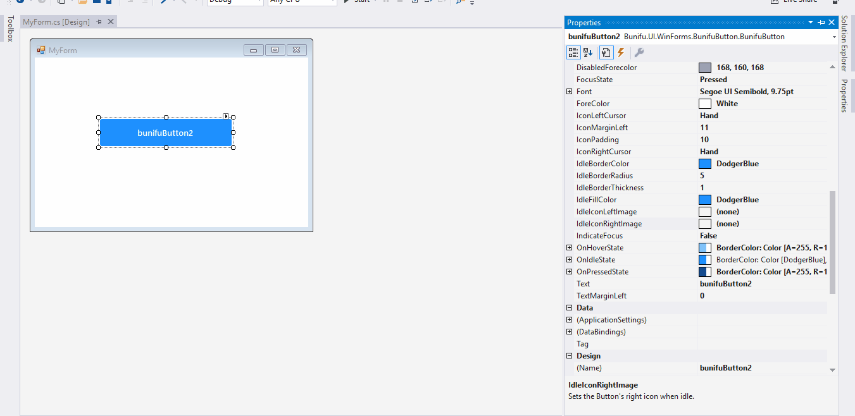Click the IconMarginLeft value 11
Viewport: 855px width, 416px height.
pos(704,128)
